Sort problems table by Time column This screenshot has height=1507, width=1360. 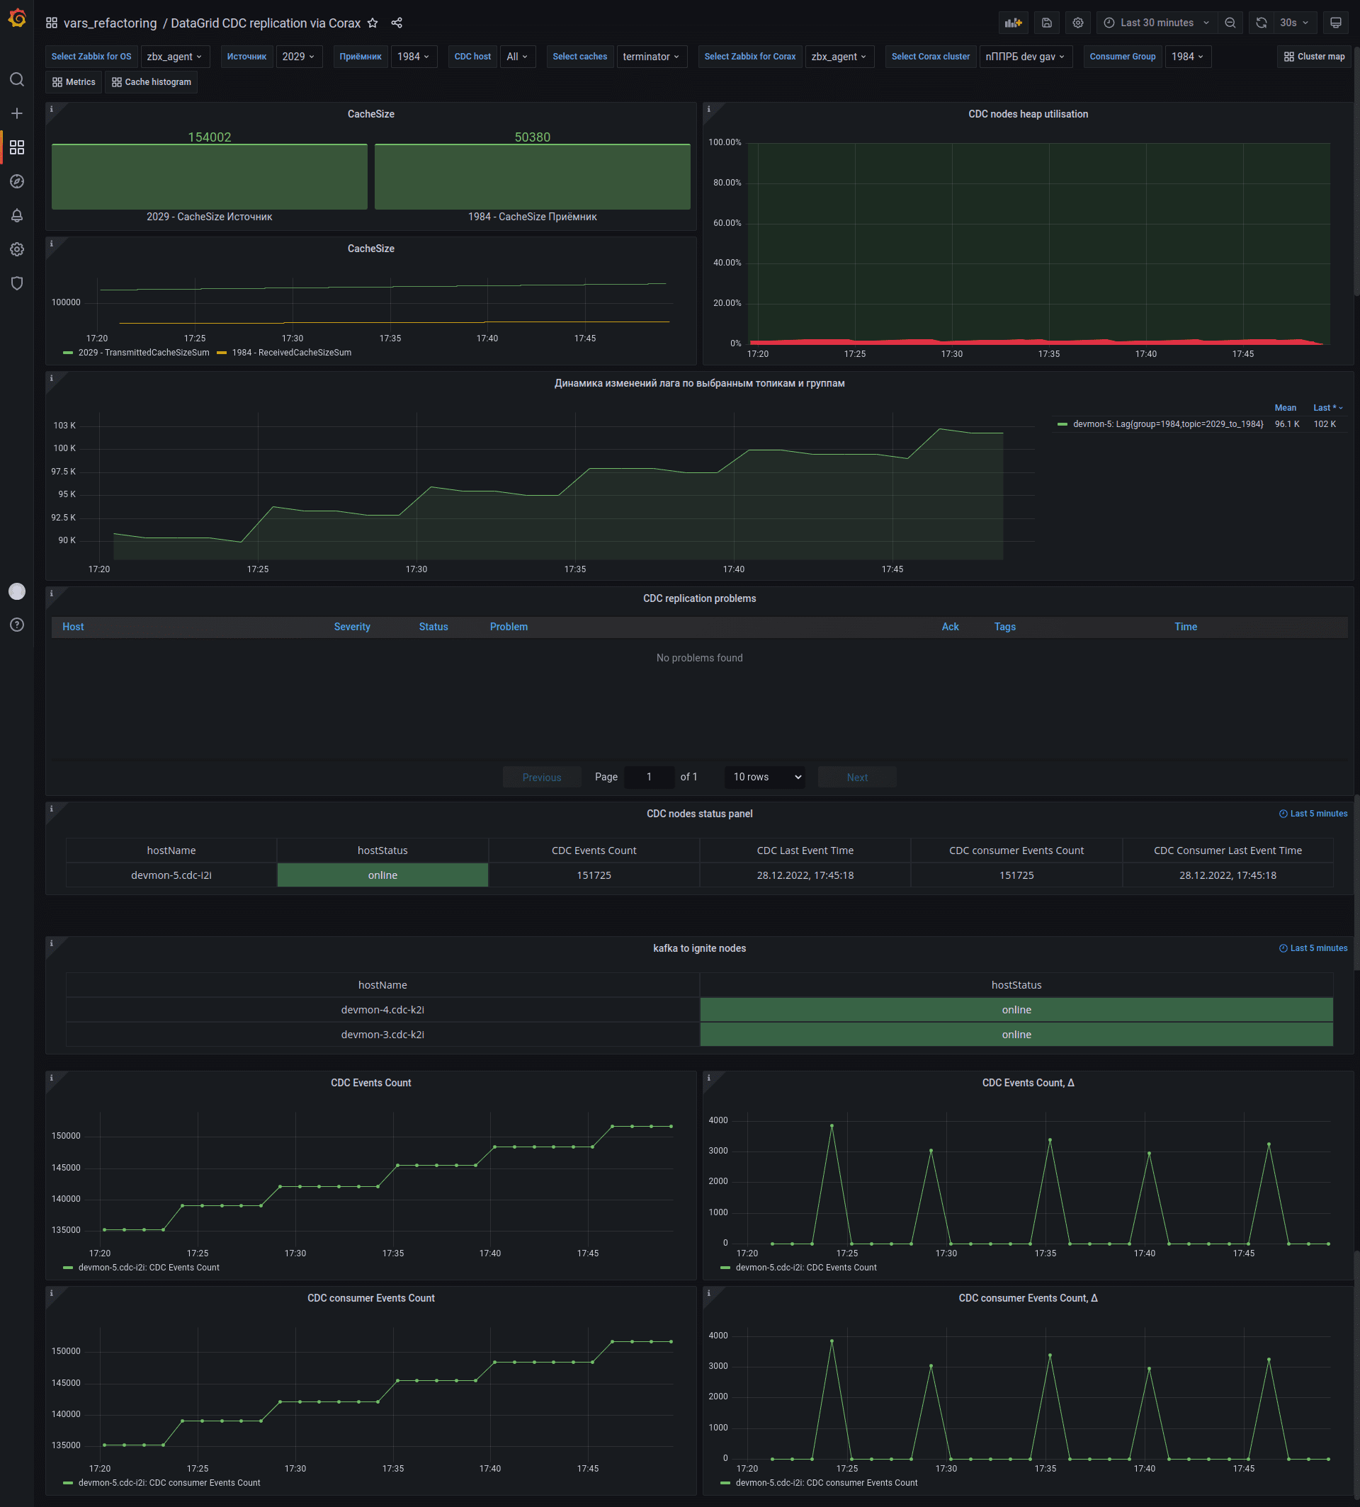click(x=1185, y=627)
